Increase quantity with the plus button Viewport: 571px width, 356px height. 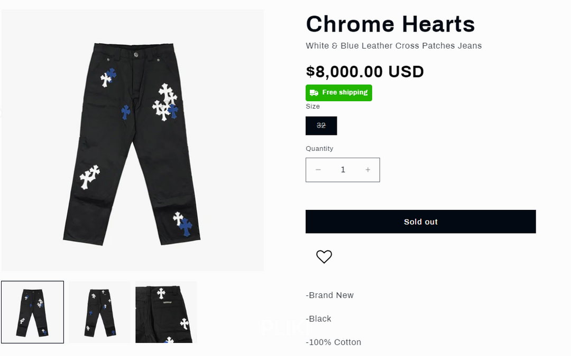(x=368, y=170)
